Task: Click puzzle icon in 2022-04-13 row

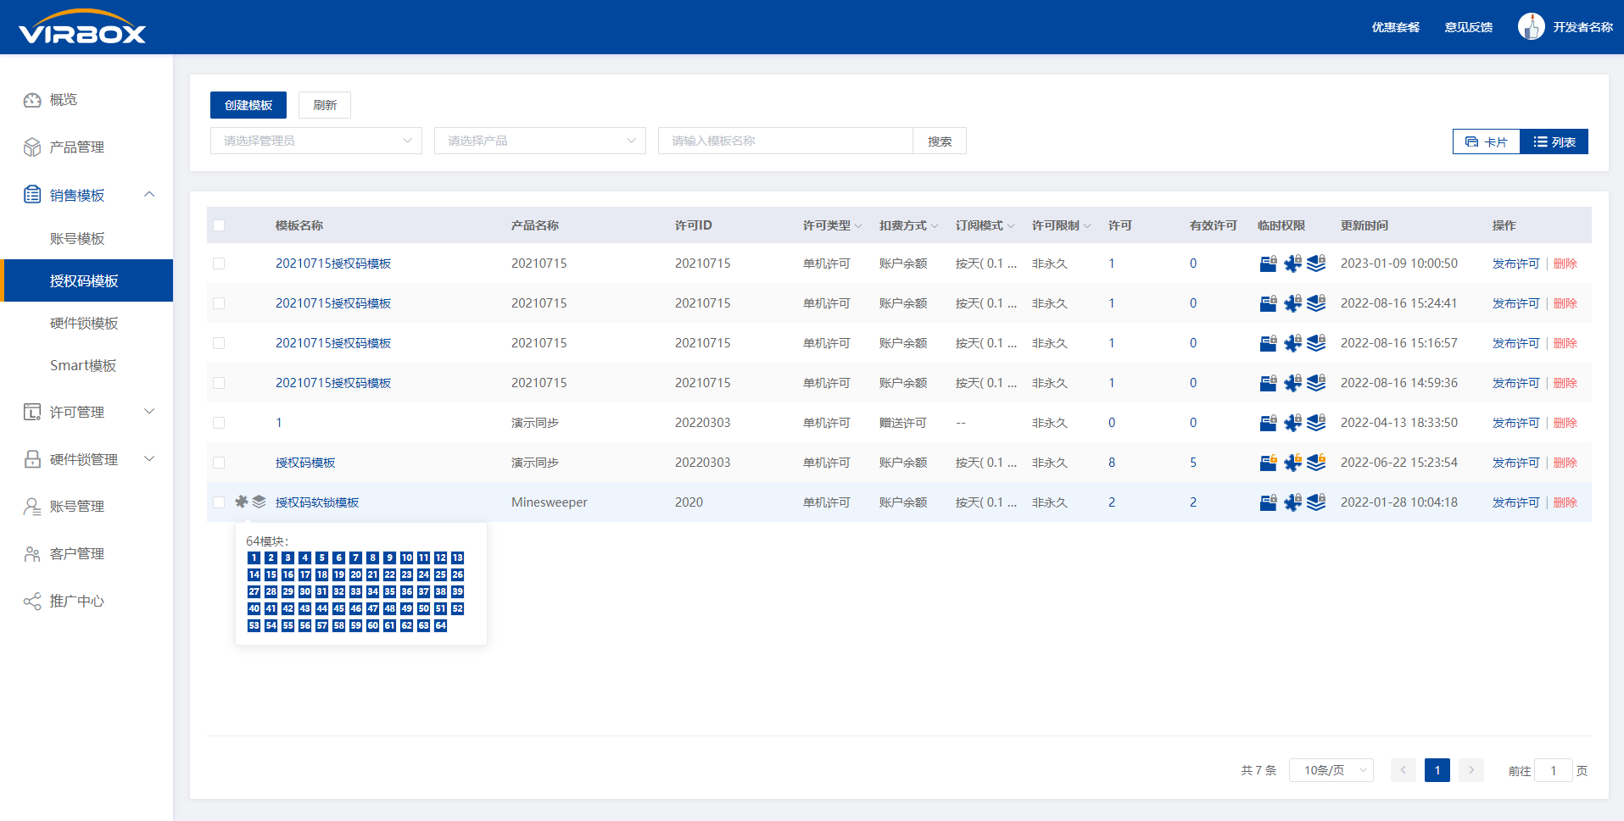Action: pyautogui.click(x=1292, y=423)
